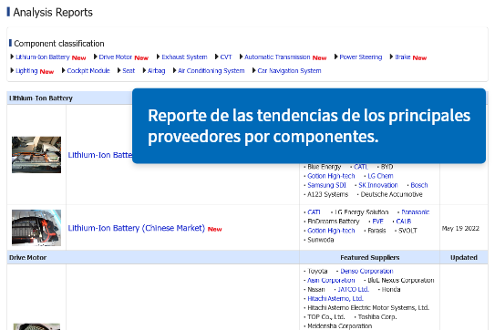Open the Seat component link

[x=129, y=71]
